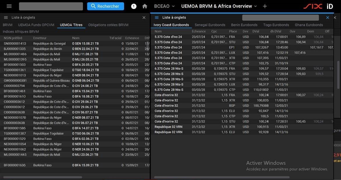Image resolution: width=341 pixels, height=180 pixels.
Task: Sort by left table Nom column header
Action: [x=76, y=38]
